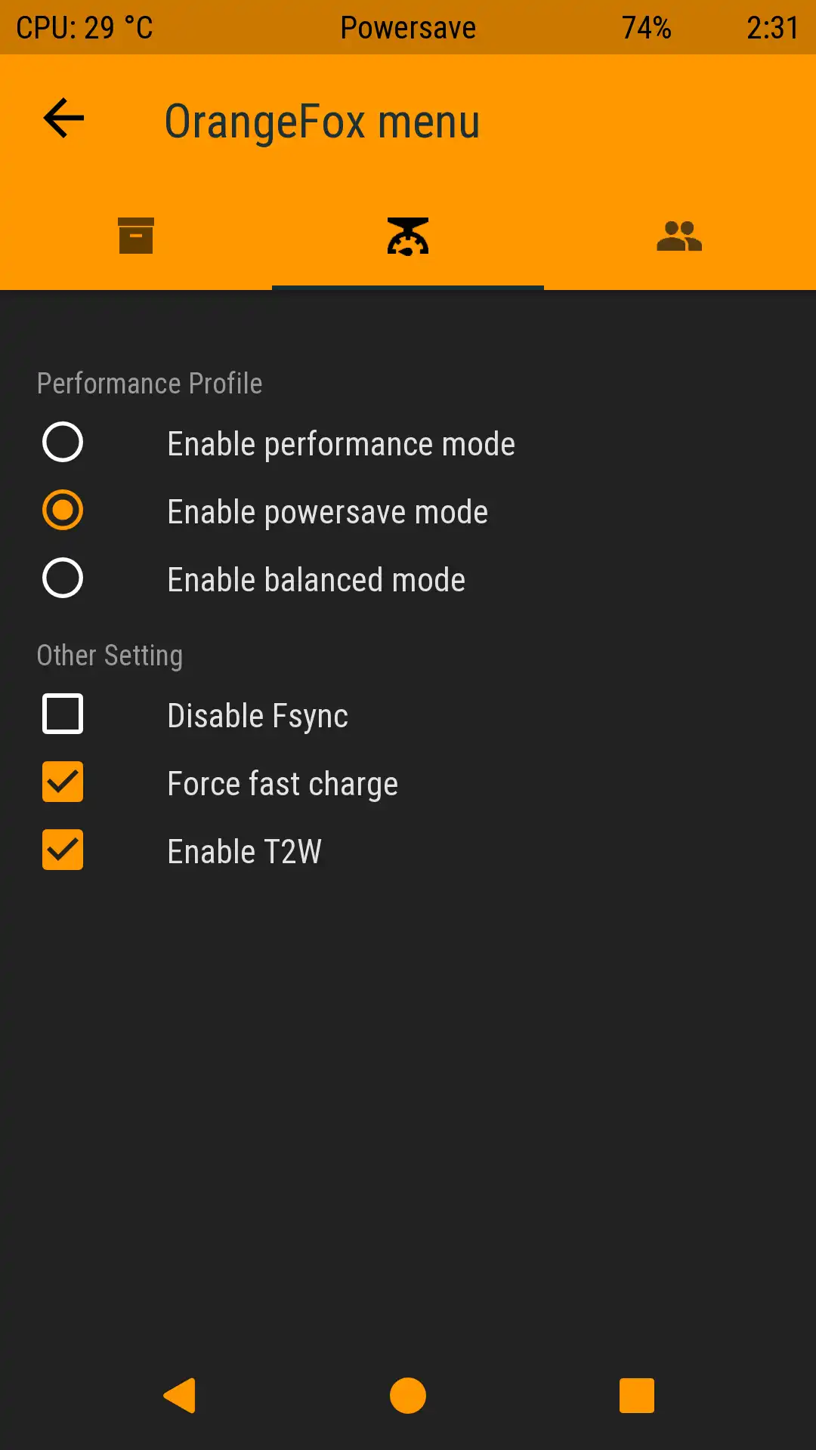This screenshot has width=816, height=1450.
Task: Uncheck the Enable T2W checkbox
Action: pos(63,850)
